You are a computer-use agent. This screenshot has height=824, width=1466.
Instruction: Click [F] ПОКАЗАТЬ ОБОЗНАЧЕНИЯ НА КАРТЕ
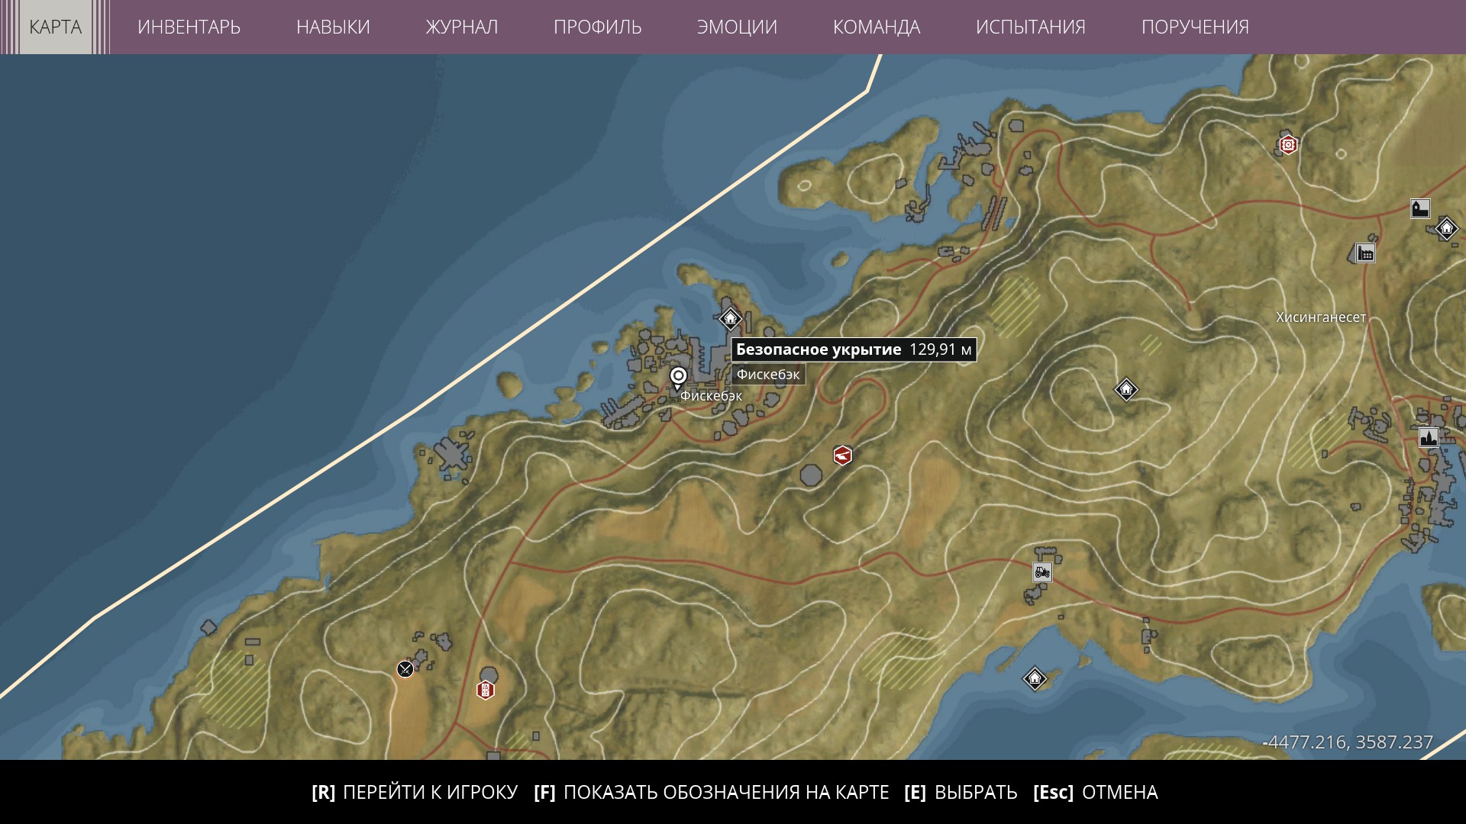click(x=712, y=793)
